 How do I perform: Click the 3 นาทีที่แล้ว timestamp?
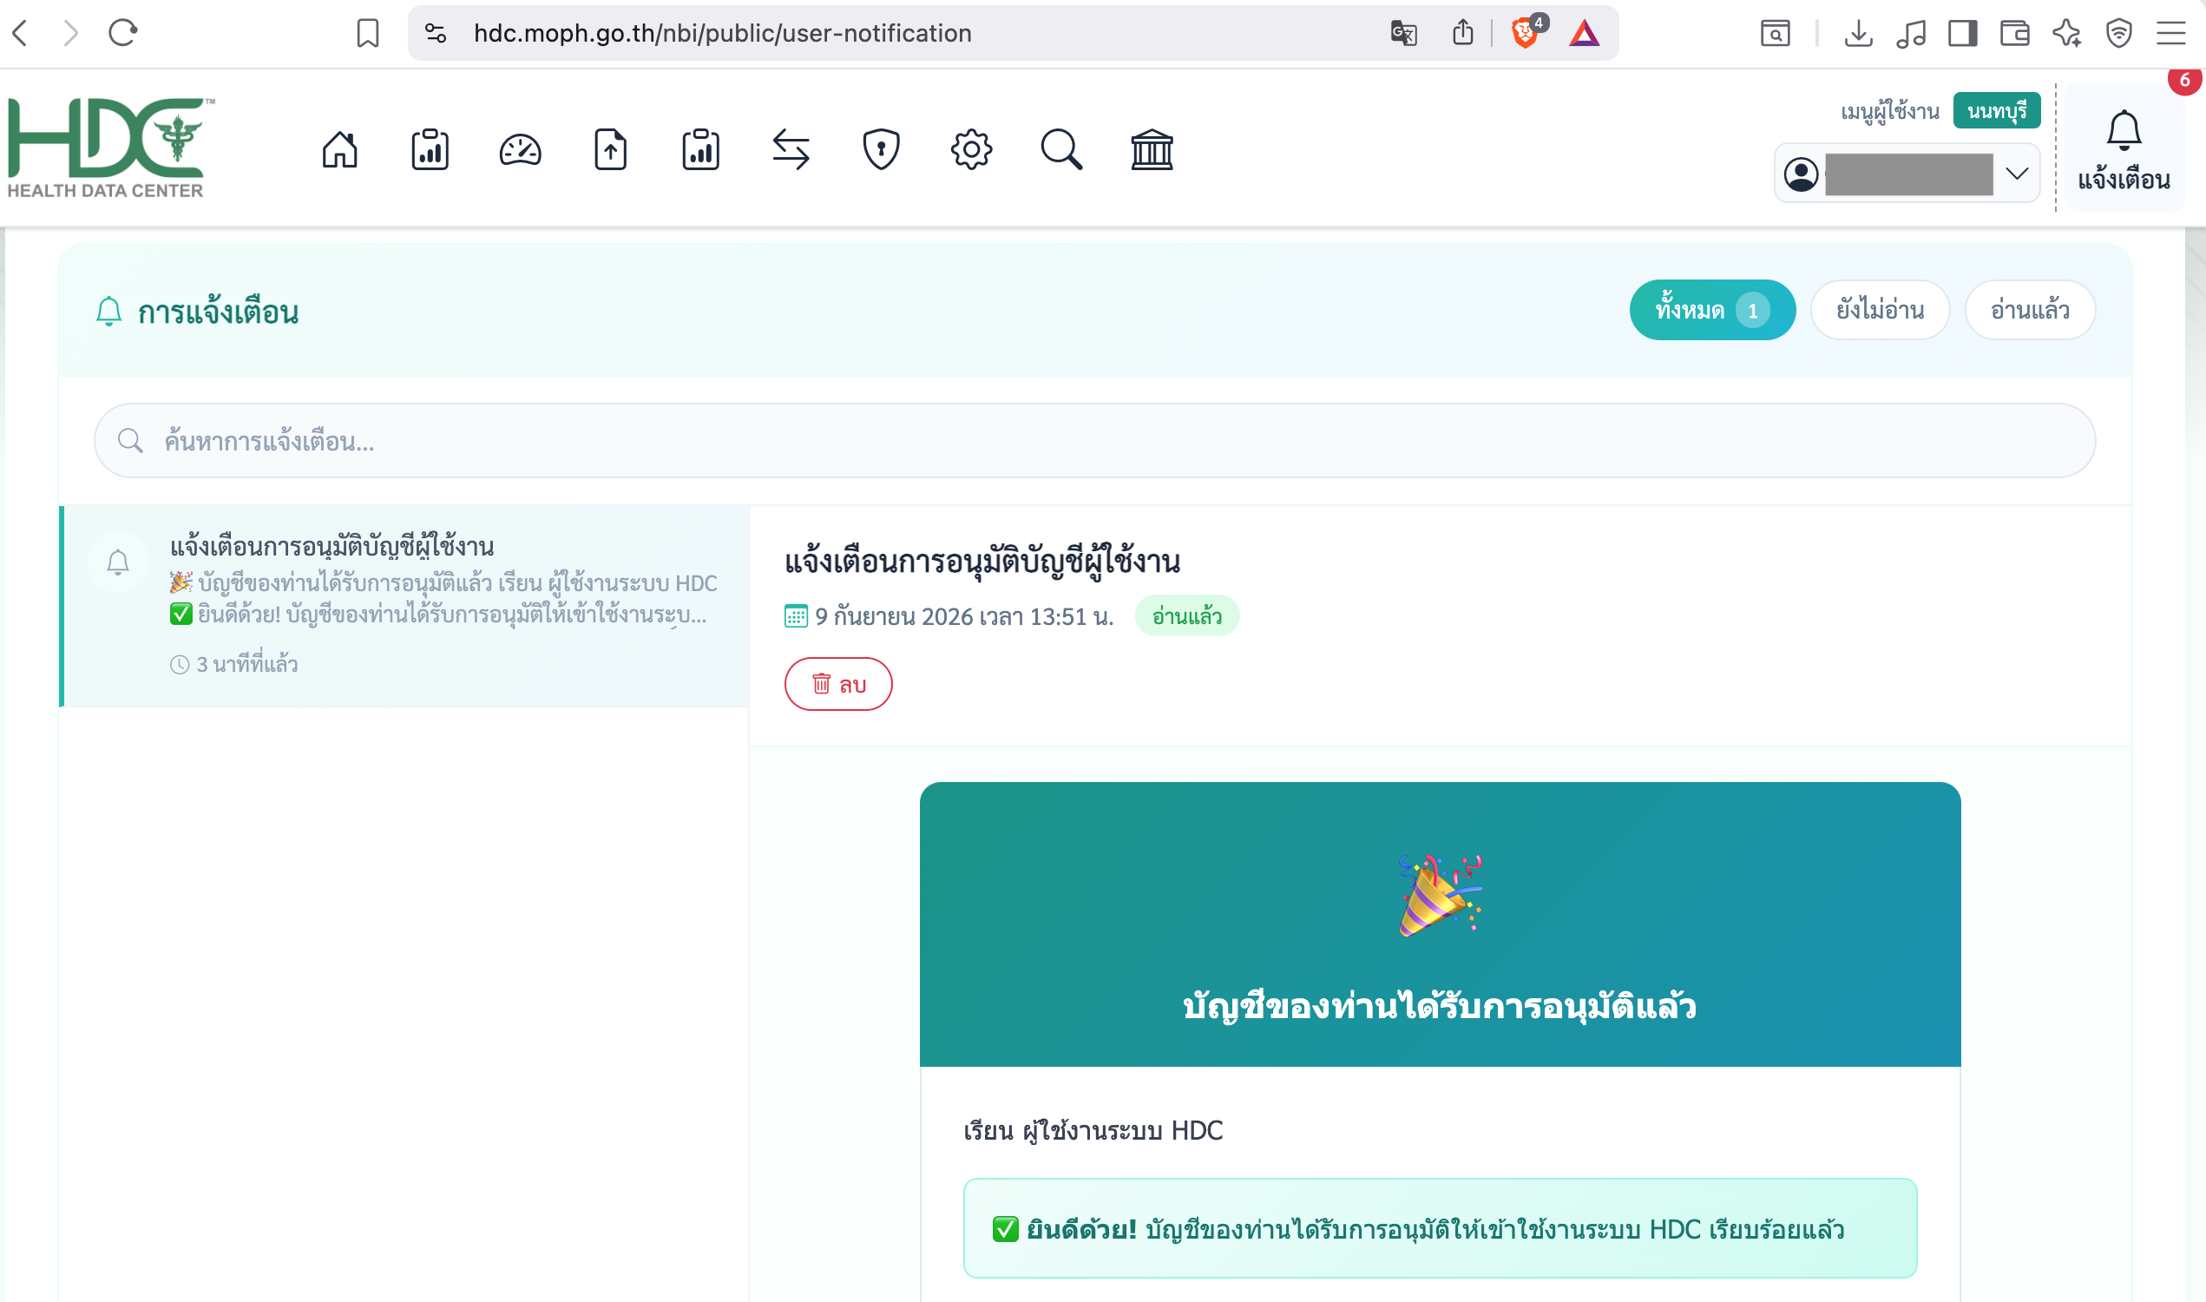(x=246, y=664)
